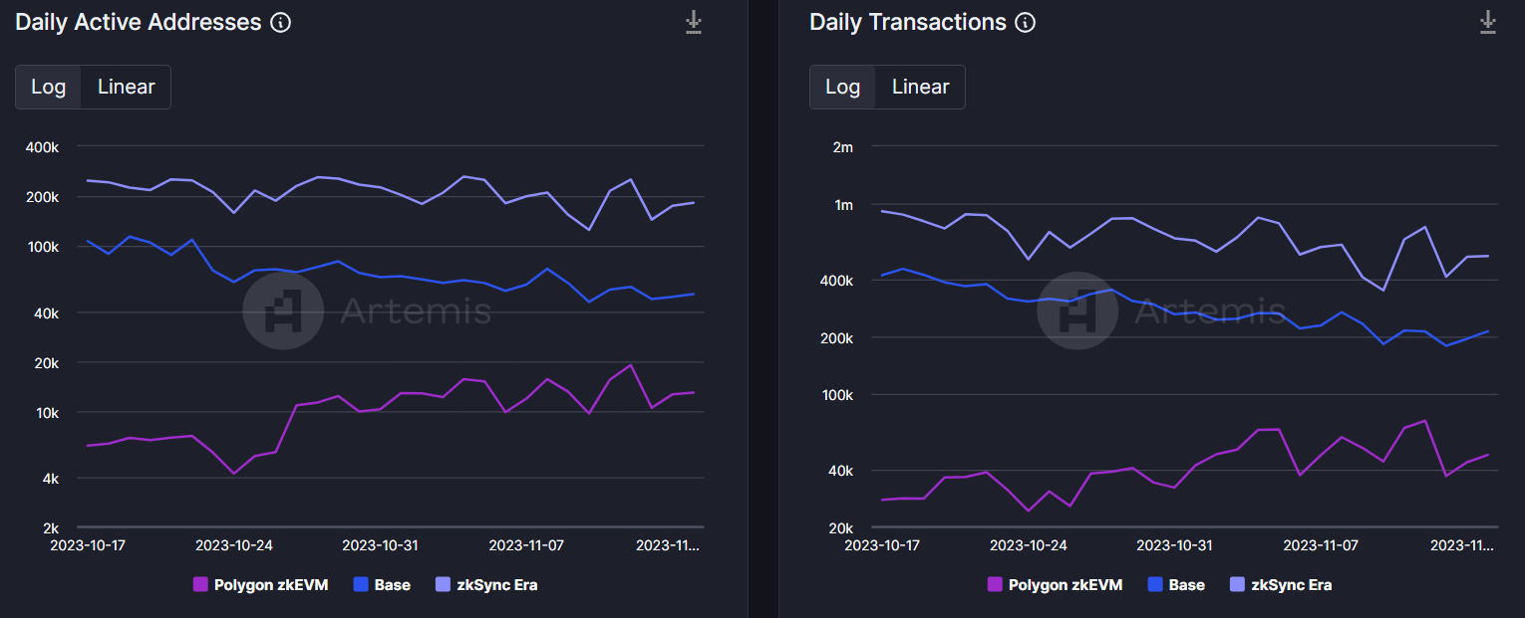The height and width of the screenshot is (618, 1525).
Task: Download the Daily Active Addresses chart
Action: 694,22
